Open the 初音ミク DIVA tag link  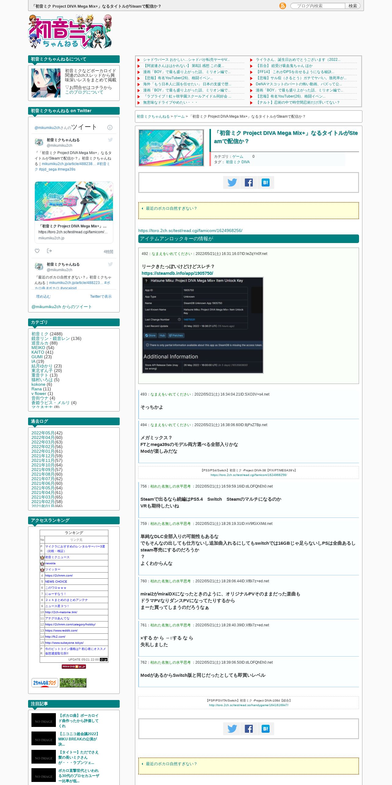[238, 162]
